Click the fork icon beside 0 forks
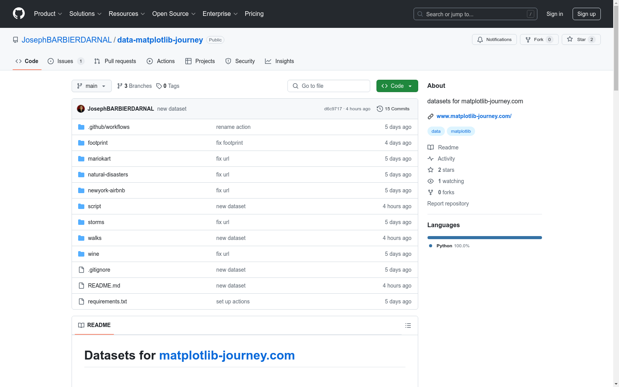 [431, 192]
